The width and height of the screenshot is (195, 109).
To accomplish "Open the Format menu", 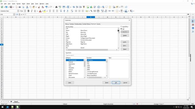I will pos(18,4).
